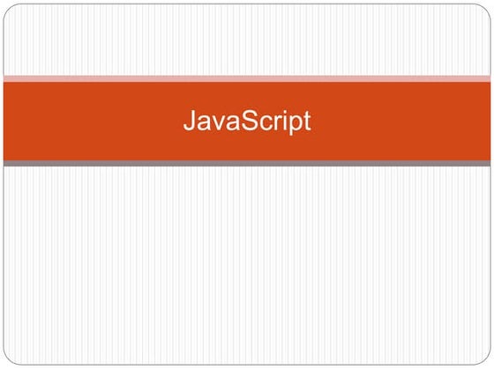Click the striped white area below the banner

pyautogui.click(x=247, y=265)
